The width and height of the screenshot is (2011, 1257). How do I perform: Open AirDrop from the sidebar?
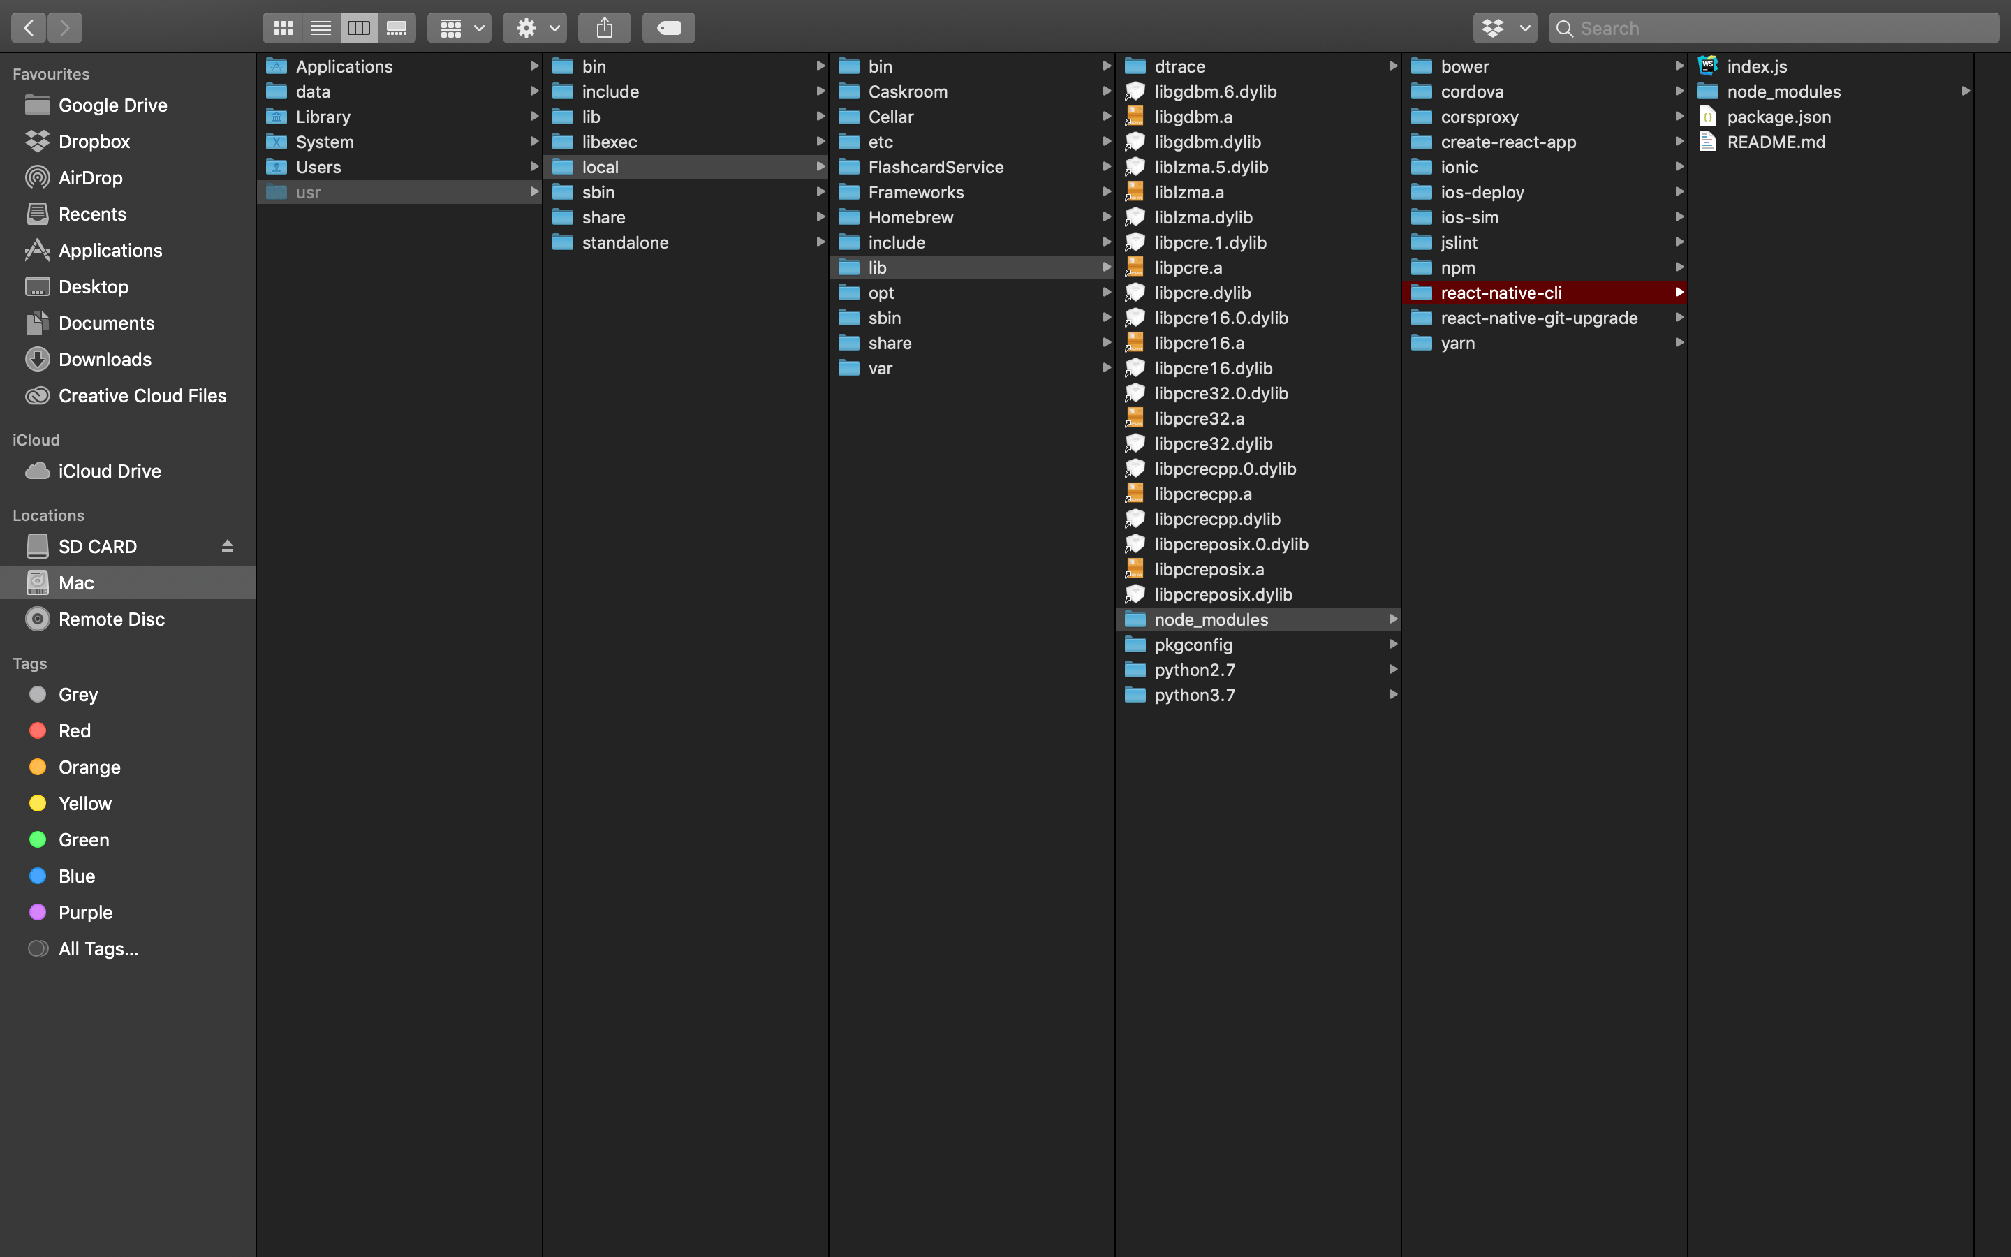pos(90,177)
